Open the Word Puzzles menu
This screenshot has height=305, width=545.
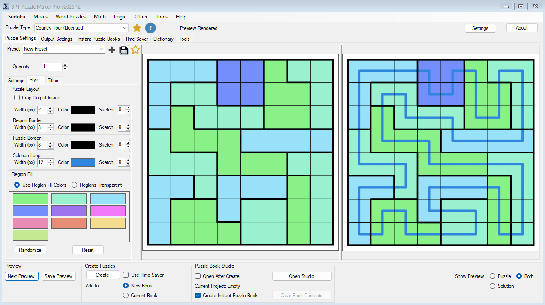71,17
